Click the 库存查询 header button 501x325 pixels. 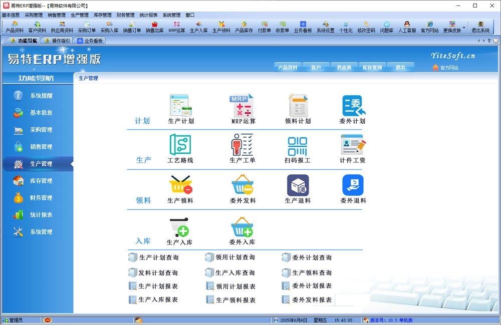[x=372, y=67]
